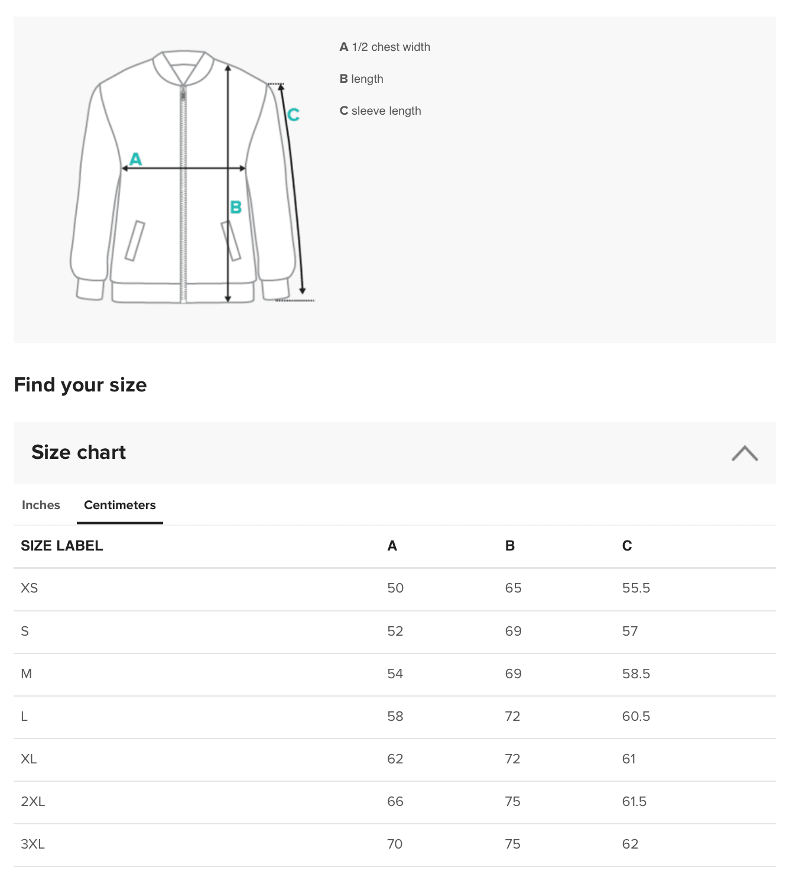Click the teal A marker on jacket
Image resolution: width=786 pixels, height=874 pixels.
click(136, 159)
